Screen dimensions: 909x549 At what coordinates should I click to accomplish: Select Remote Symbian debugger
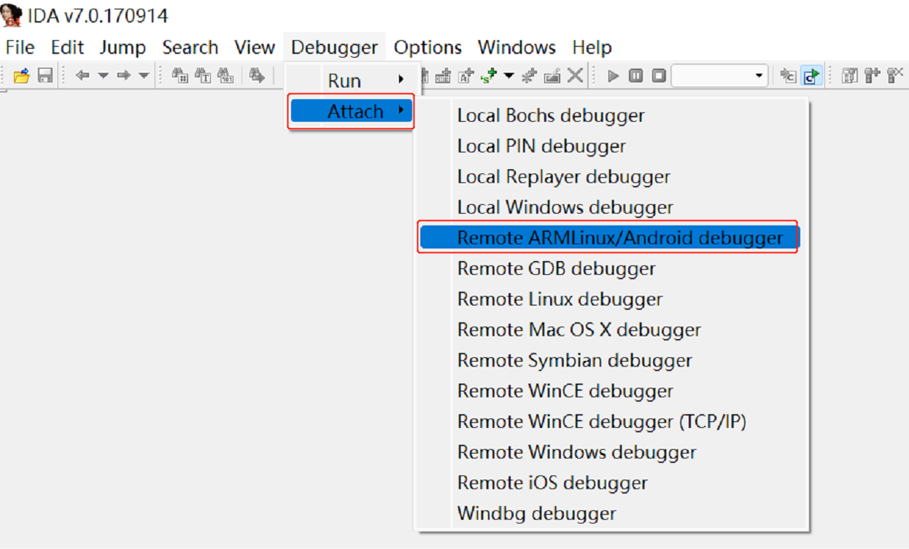pos(611,360)
